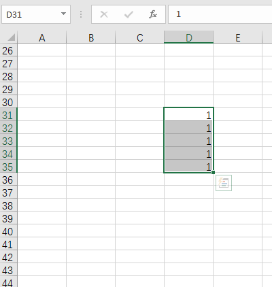Select row 31 header
Viewport: 272px width, 287px height.
pos(8,115)
